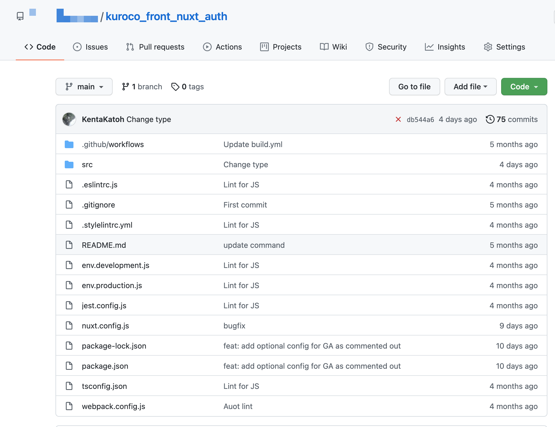Image resolution: width=555 pixels, height=427 pixels.
Task: Open the Add file dropdown
Action: click(470, 86)
